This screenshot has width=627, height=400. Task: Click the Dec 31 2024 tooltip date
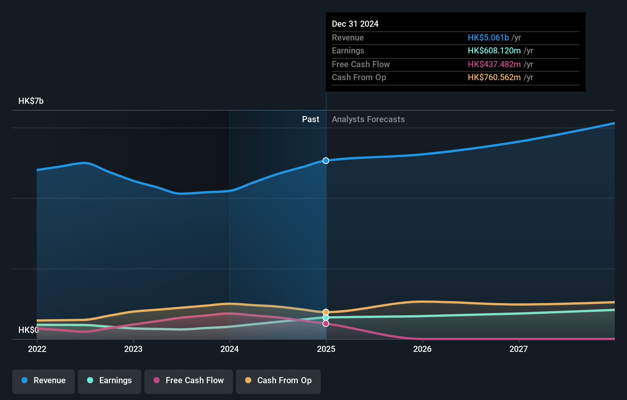tap(355, 24)
